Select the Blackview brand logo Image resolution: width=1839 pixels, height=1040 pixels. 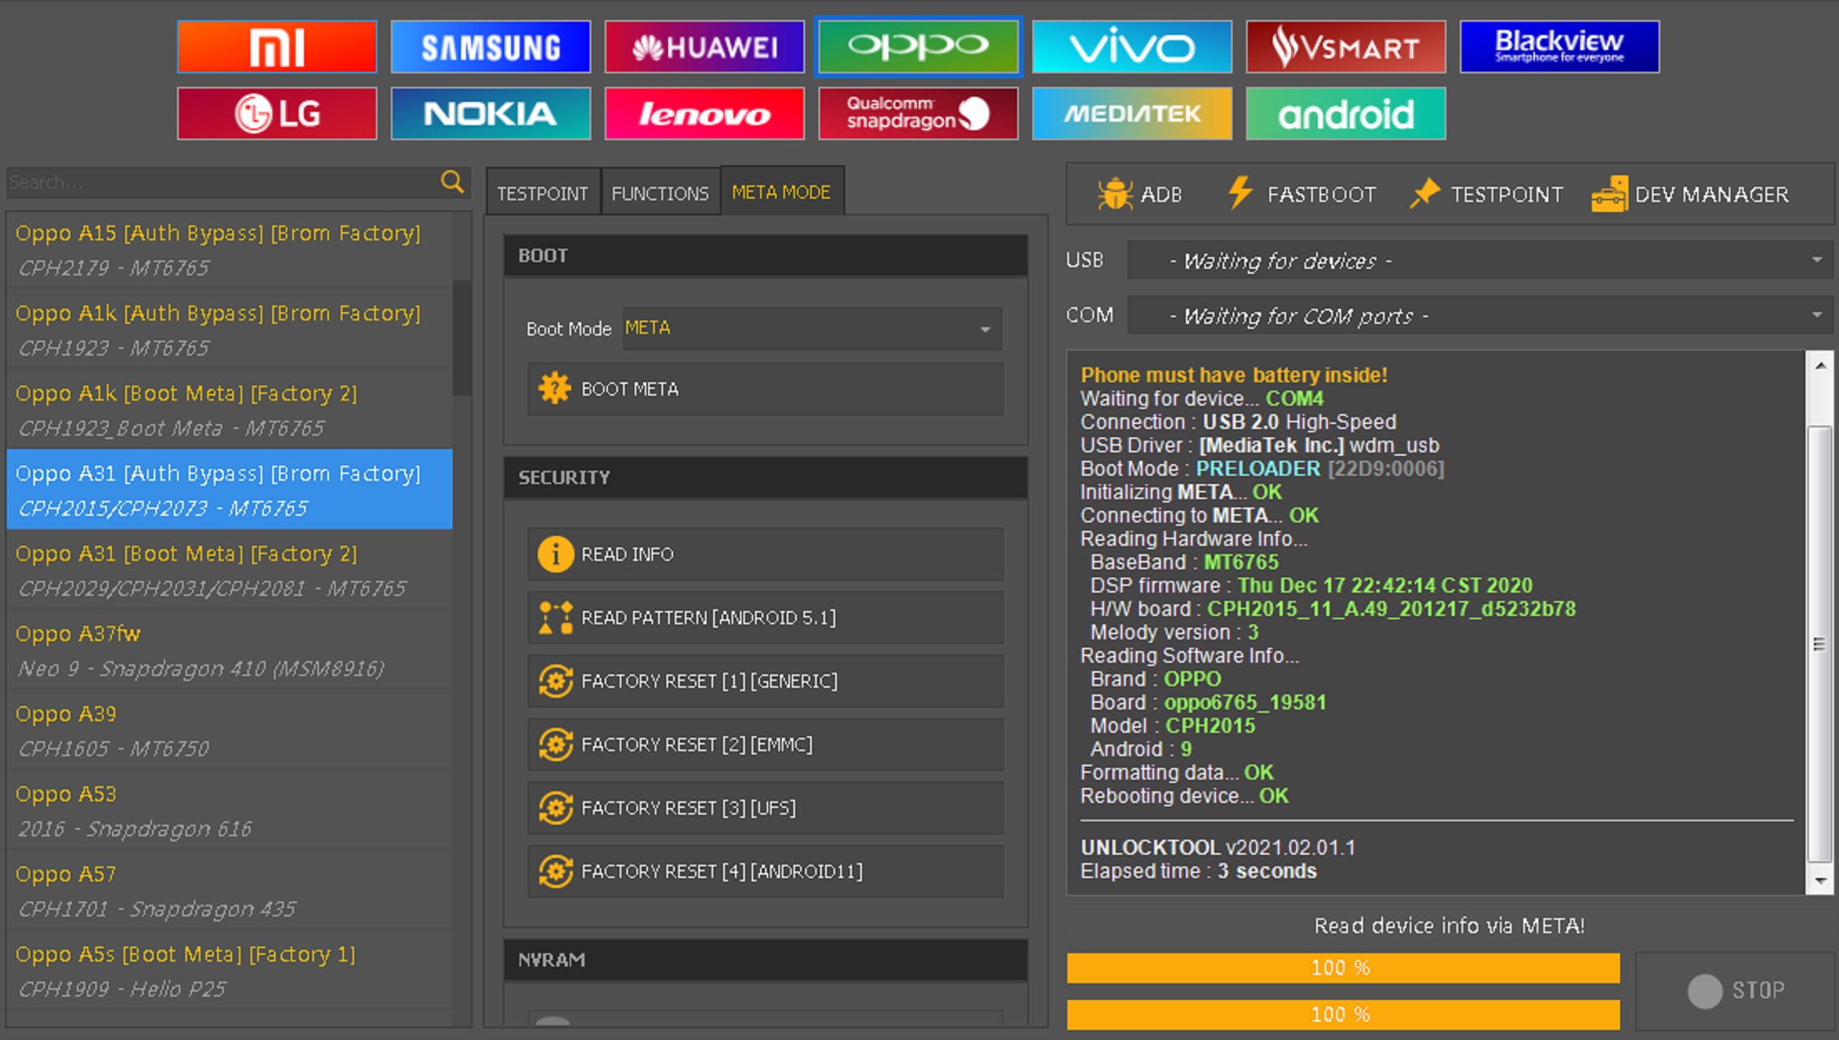click(x=1559, y=47)
